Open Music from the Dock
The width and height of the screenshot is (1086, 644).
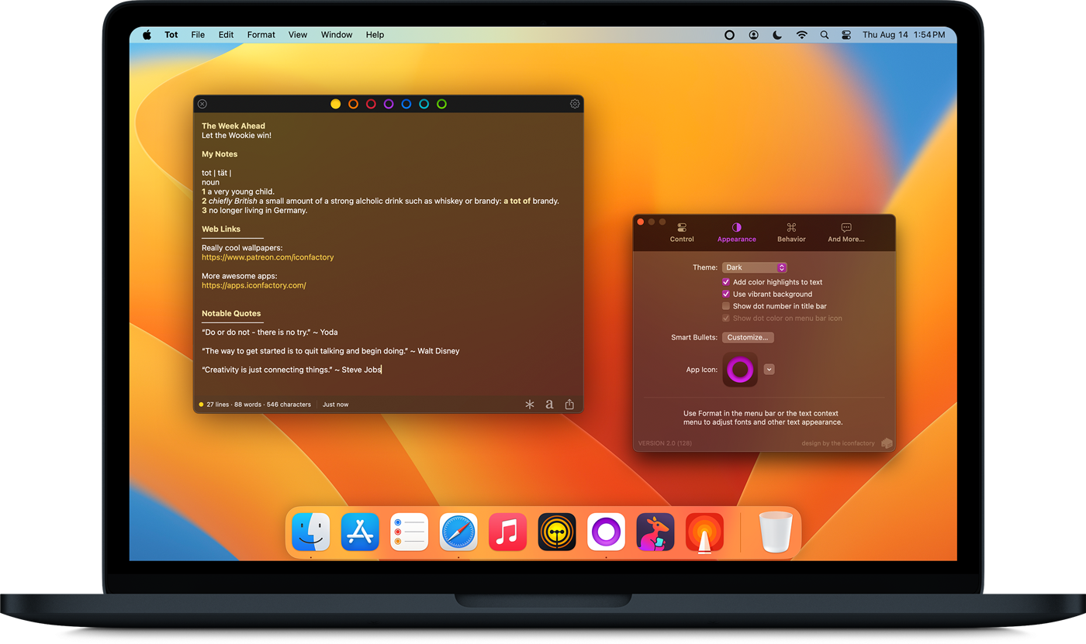coord(507,532)
